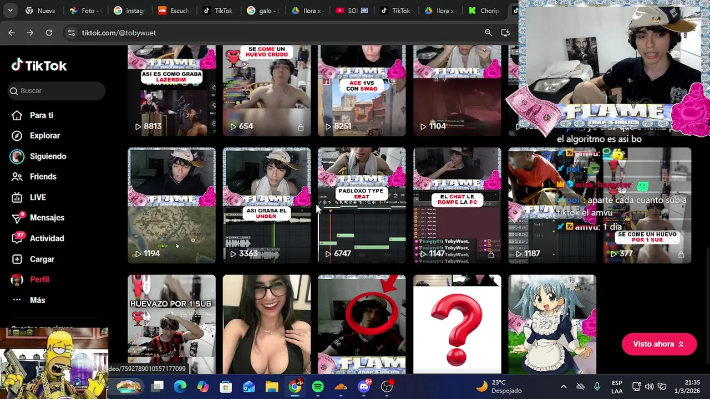Open OBS Studio from taskbar
Viewport: 710px width, 399px height.
[x=387, y=386]
